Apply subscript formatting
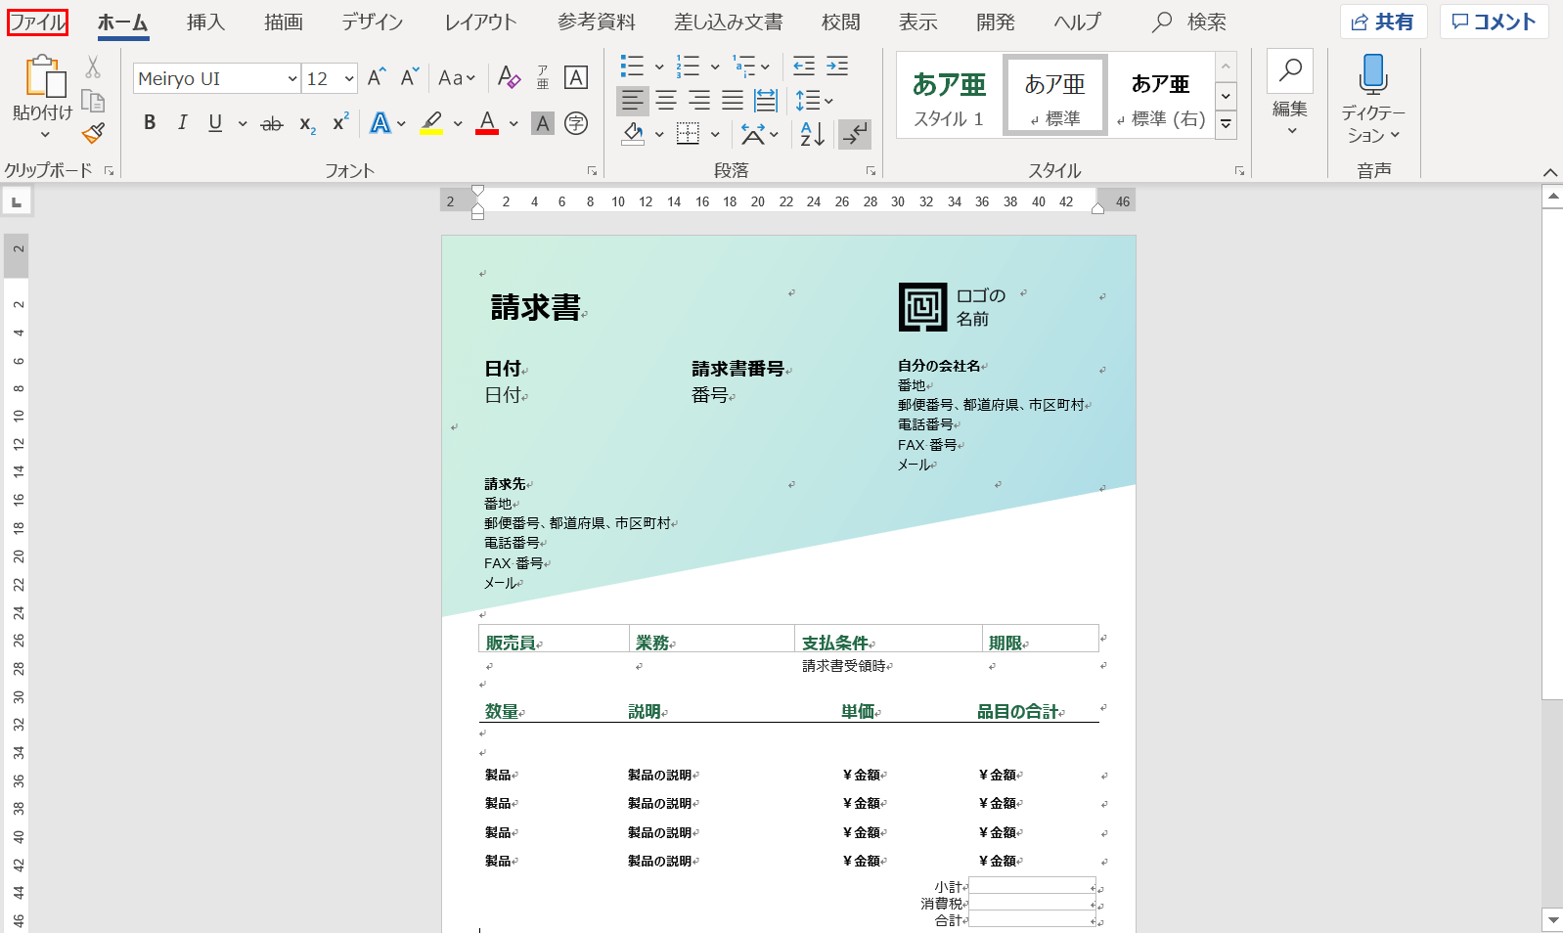 pyautogui.click(x=307, y=123)
